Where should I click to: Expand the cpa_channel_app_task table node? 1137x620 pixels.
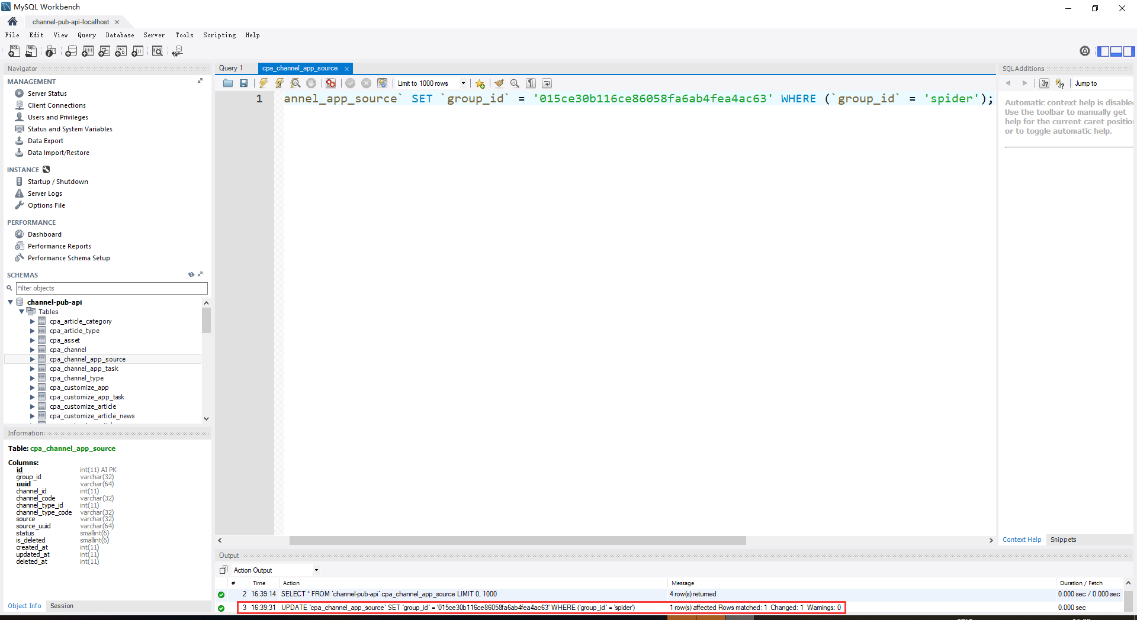(33, 369)
